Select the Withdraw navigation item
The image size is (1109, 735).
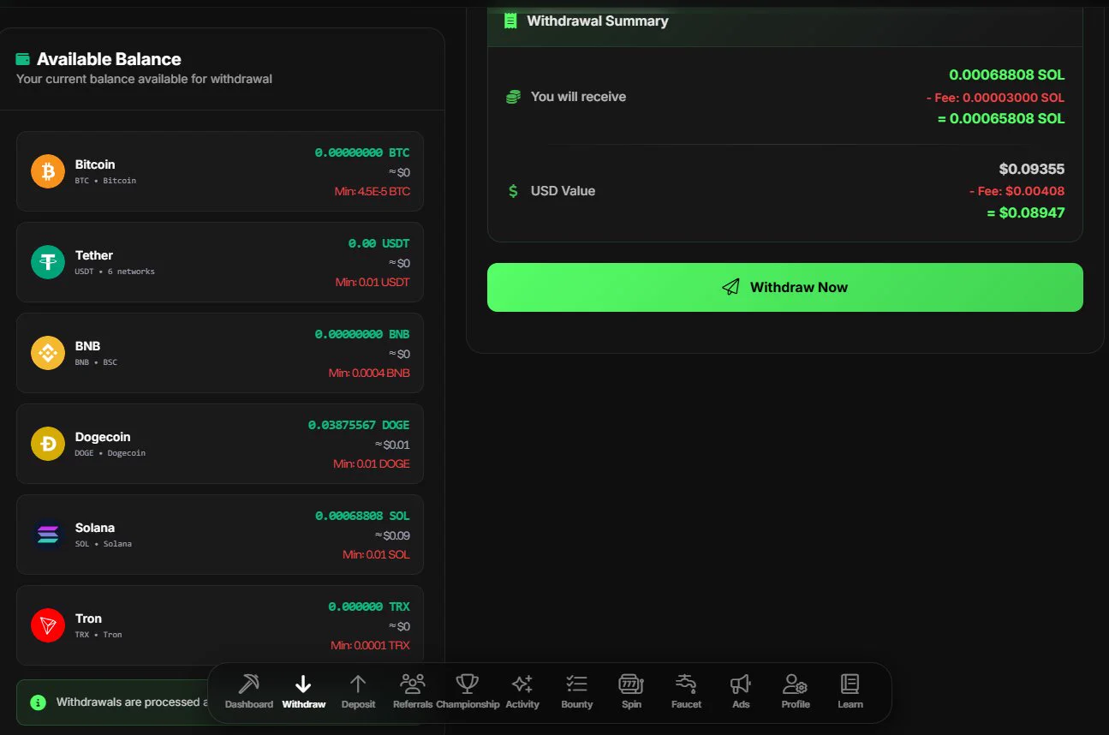coord(303,692)
